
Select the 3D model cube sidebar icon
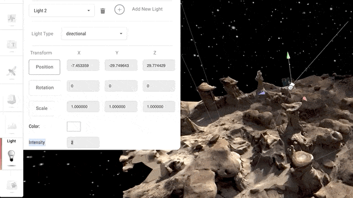pos(12,99)
